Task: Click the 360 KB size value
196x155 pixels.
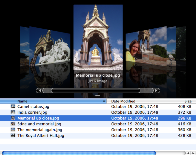Action: (x=185, y=130)
